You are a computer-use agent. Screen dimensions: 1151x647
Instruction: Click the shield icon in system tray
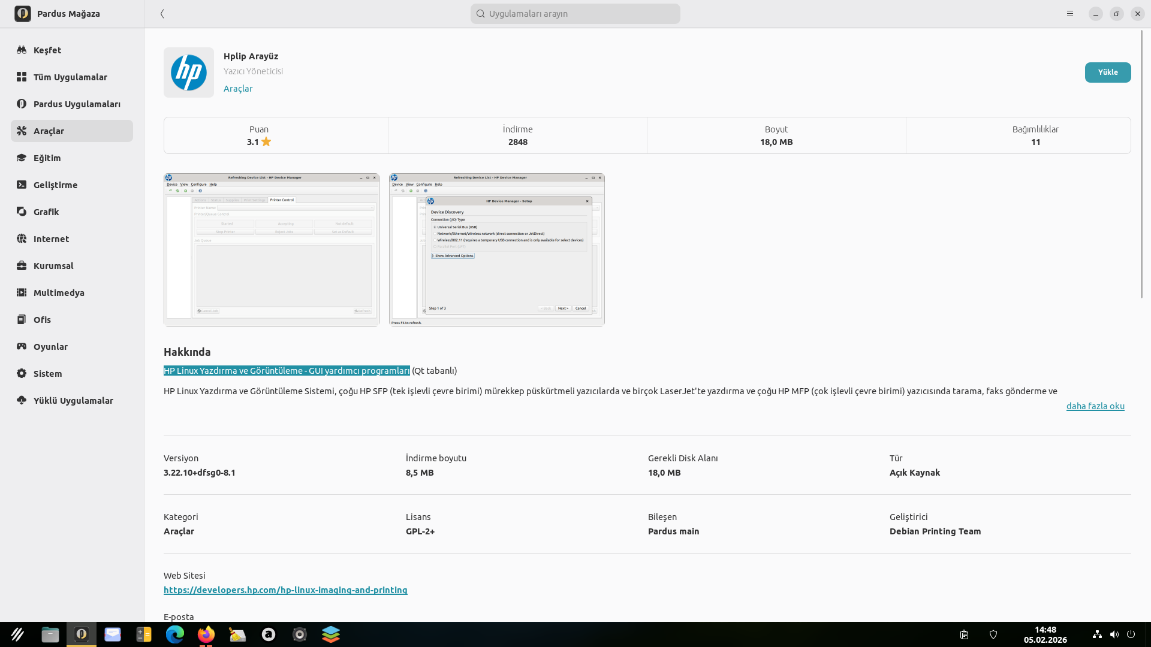tap(993, 634)
